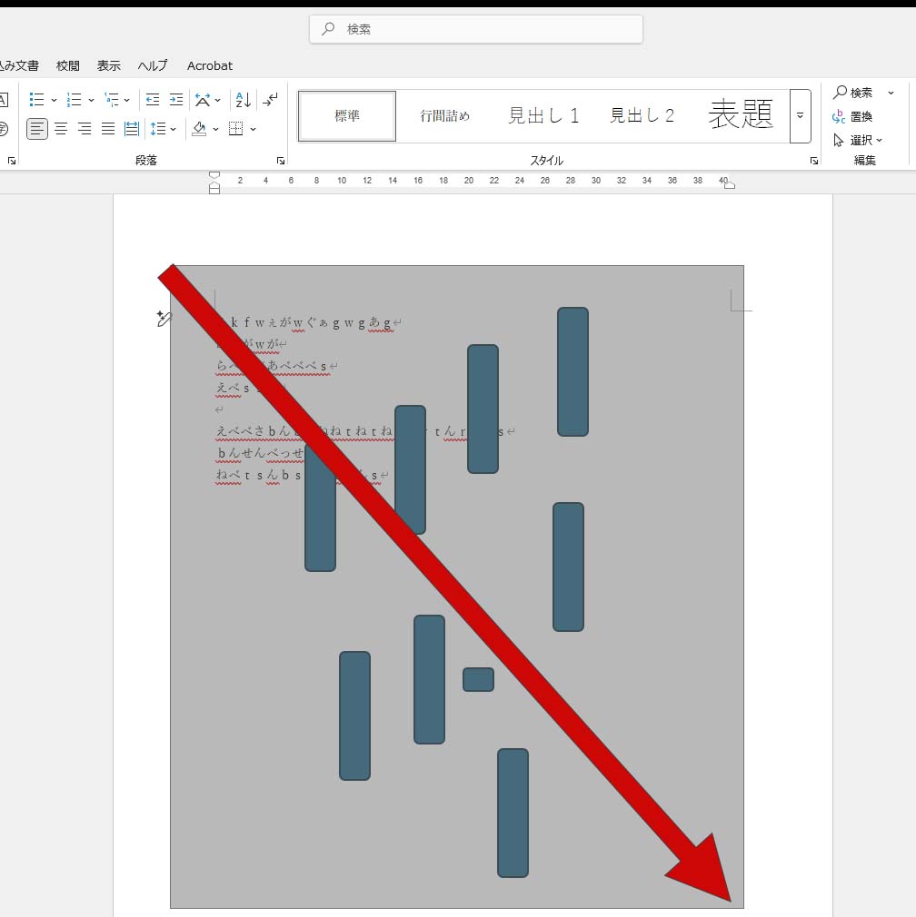Click the distributed alignment icon
Viewport: 916px width, 917px height.
[132, 129]
